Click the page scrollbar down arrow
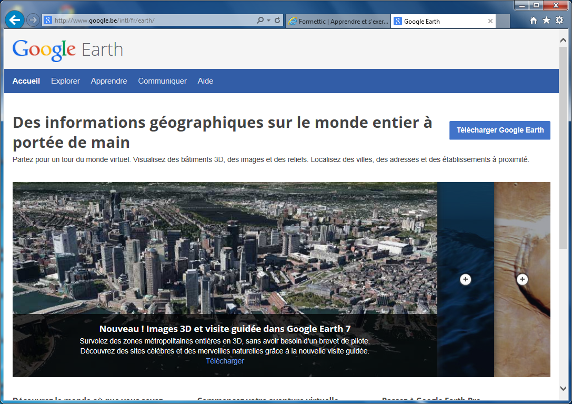 coord(563,388)
